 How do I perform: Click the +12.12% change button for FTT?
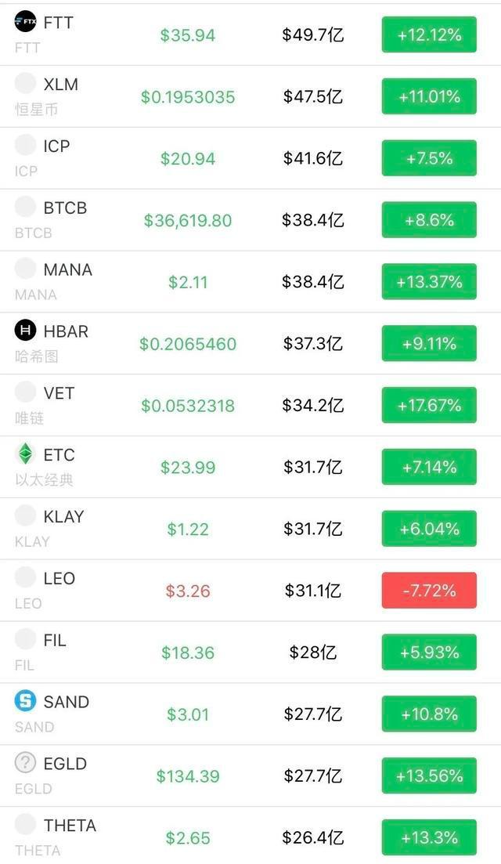429,34
